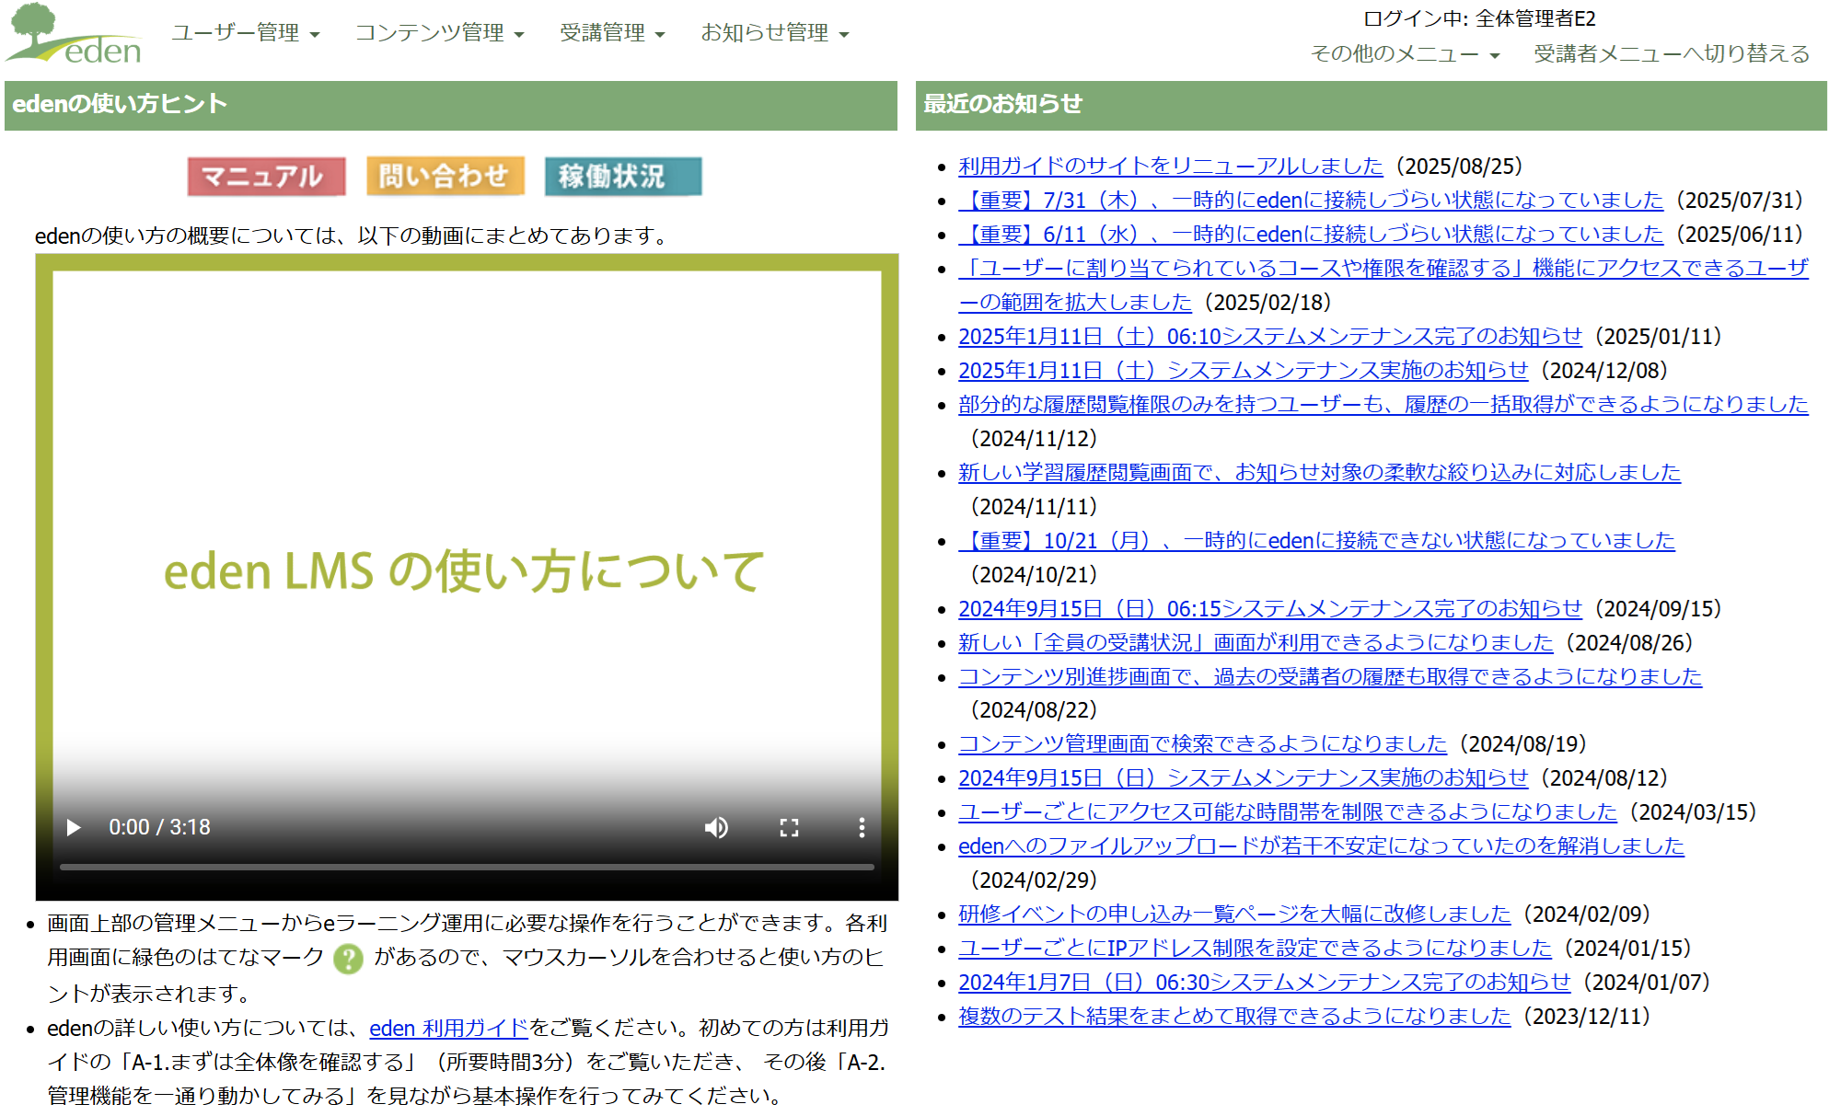Image resolution: width=1840 pixels, height=1116 pixels.
Task: Switch to 受講者メニューへ切り替える
Action: coord(1672,54)
